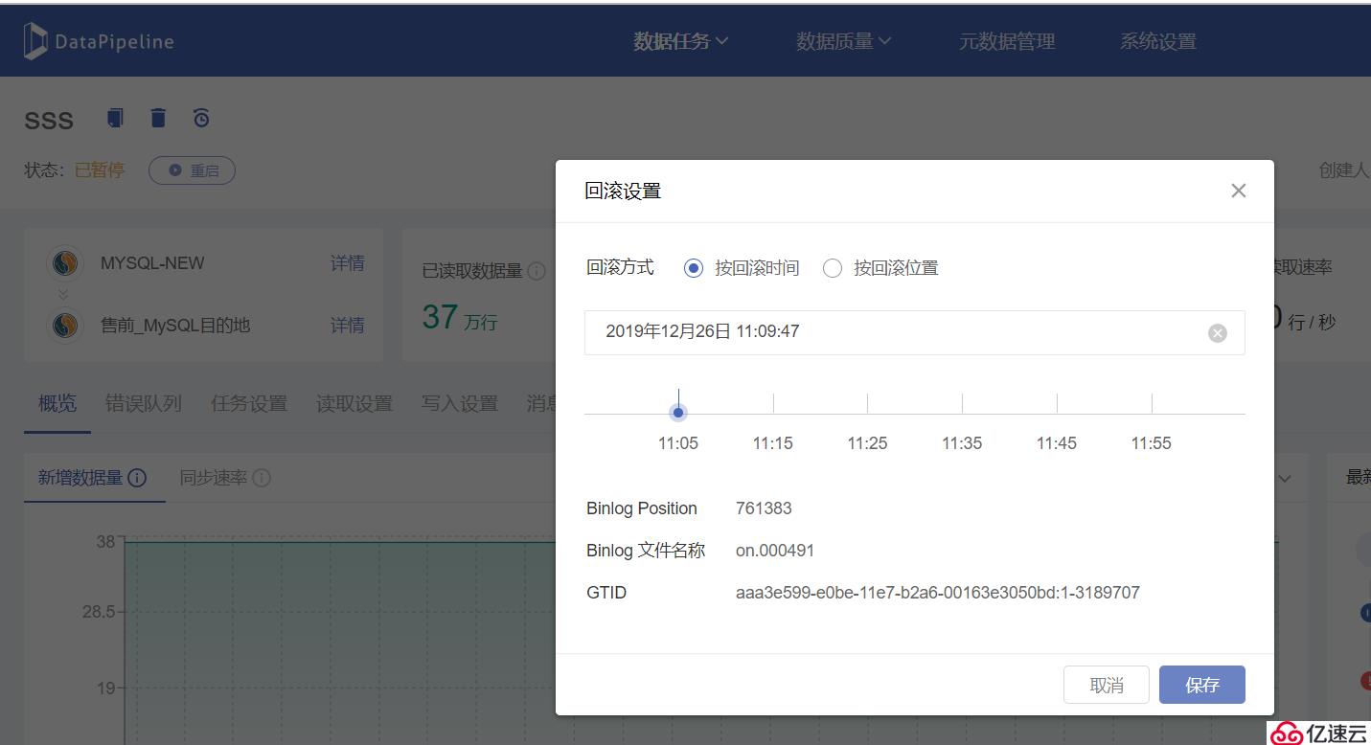Click the GTID value text
The height and width of the screenshot is (745, 1371).
[938, 593]
